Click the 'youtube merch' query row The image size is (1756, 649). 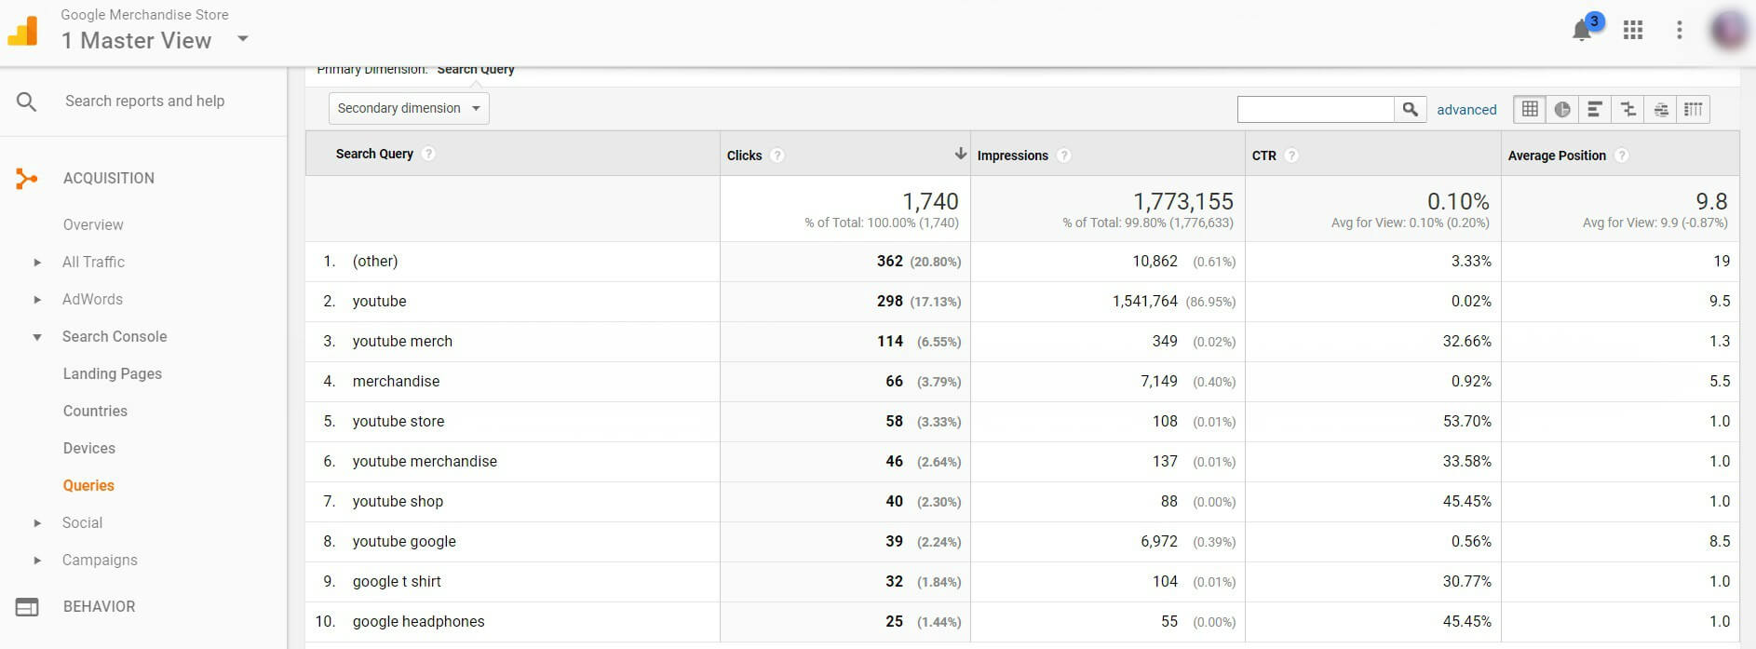[x=402, y=341]
